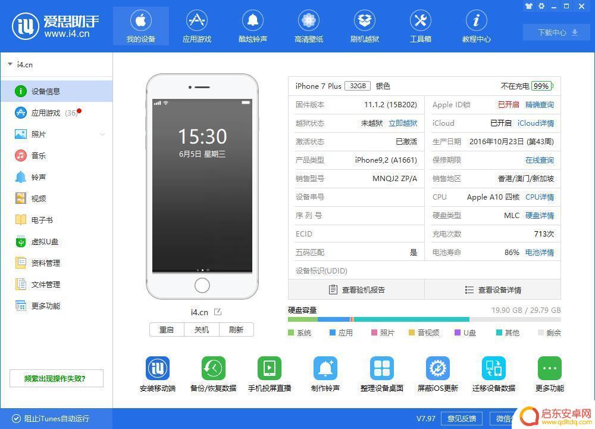
Task: Click the 下载中心 button
Action: (x=558, y=32)
